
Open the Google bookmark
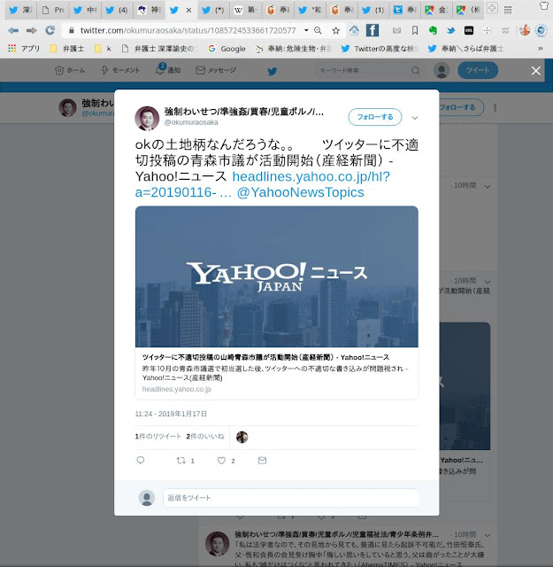tap(227, 49)
